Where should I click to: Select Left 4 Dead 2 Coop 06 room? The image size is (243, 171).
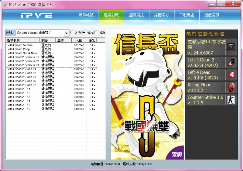point(51,81)
